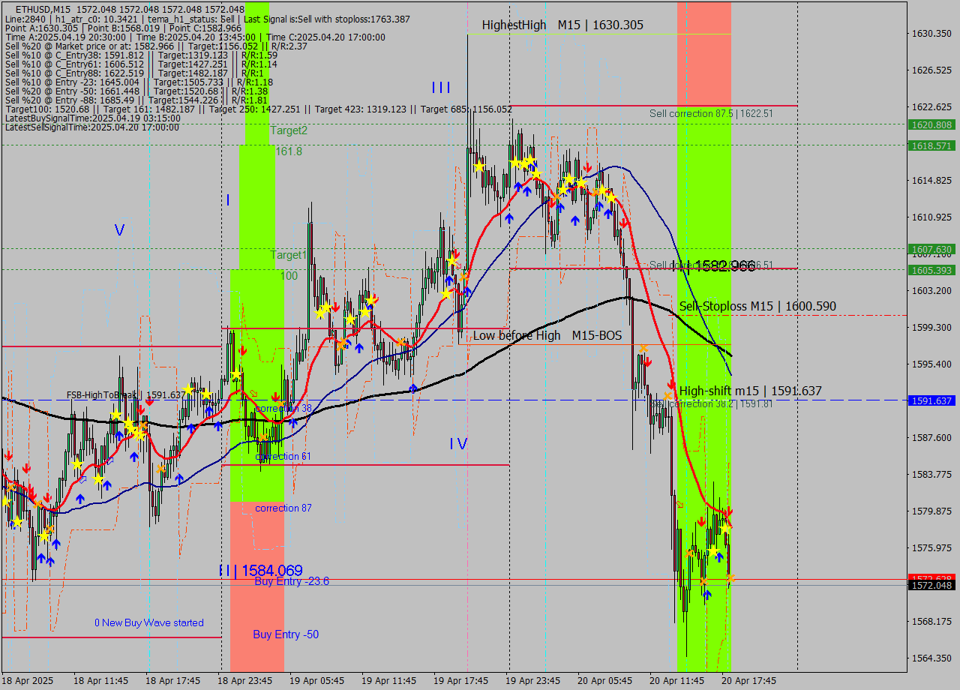
Task: Click the black 1572.048 current price tag
Action: coord(931,585)
